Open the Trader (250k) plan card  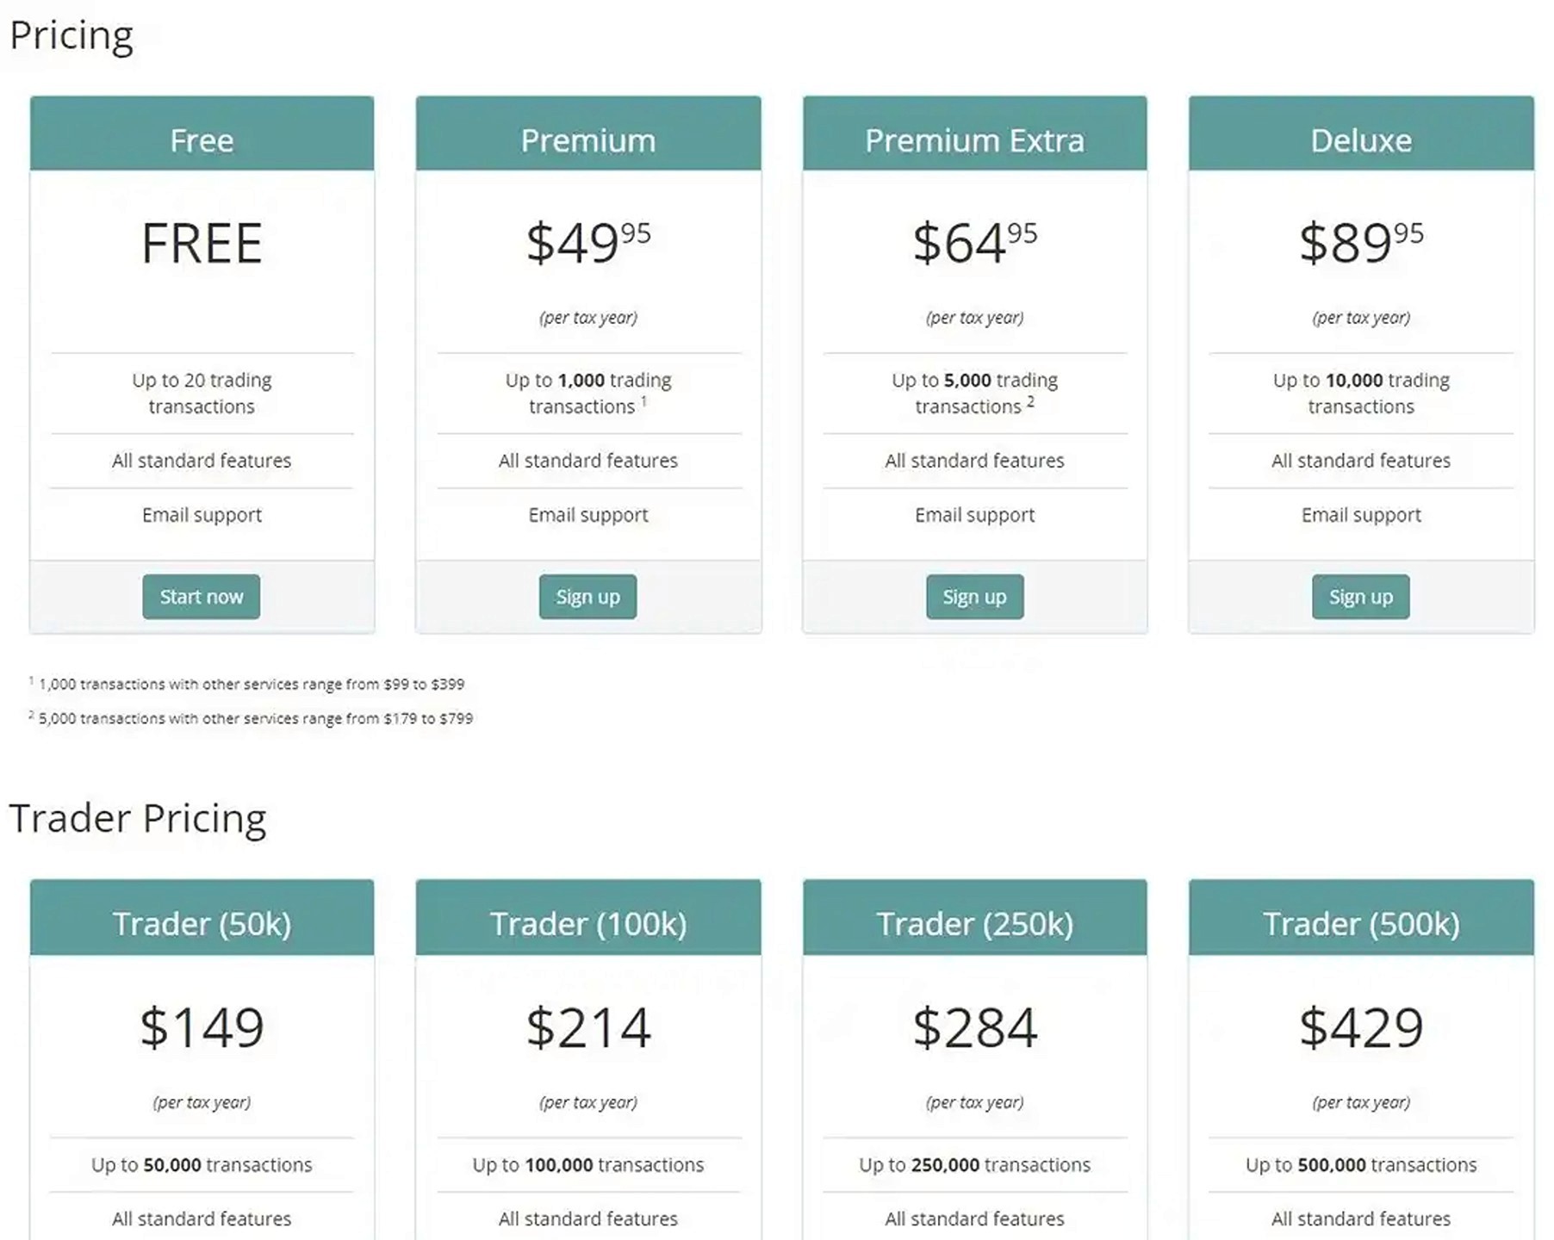tap(974, 922)
